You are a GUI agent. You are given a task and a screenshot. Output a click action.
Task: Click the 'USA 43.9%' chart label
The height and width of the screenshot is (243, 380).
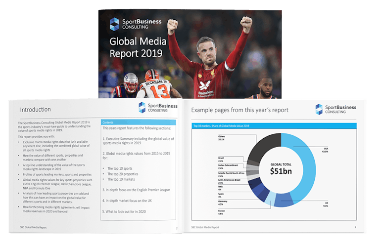pos(325,150)
